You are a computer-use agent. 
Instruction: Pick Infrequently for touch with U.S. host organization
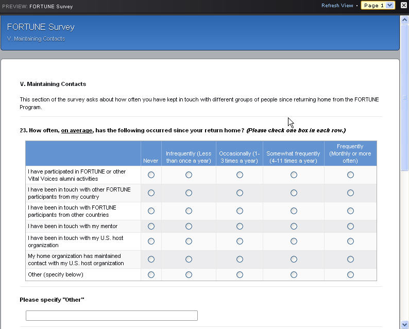point(189,241)
